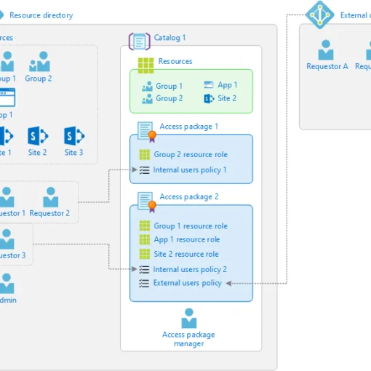
Task: Click App 1 resource role item
Action: tap(180, 239)
